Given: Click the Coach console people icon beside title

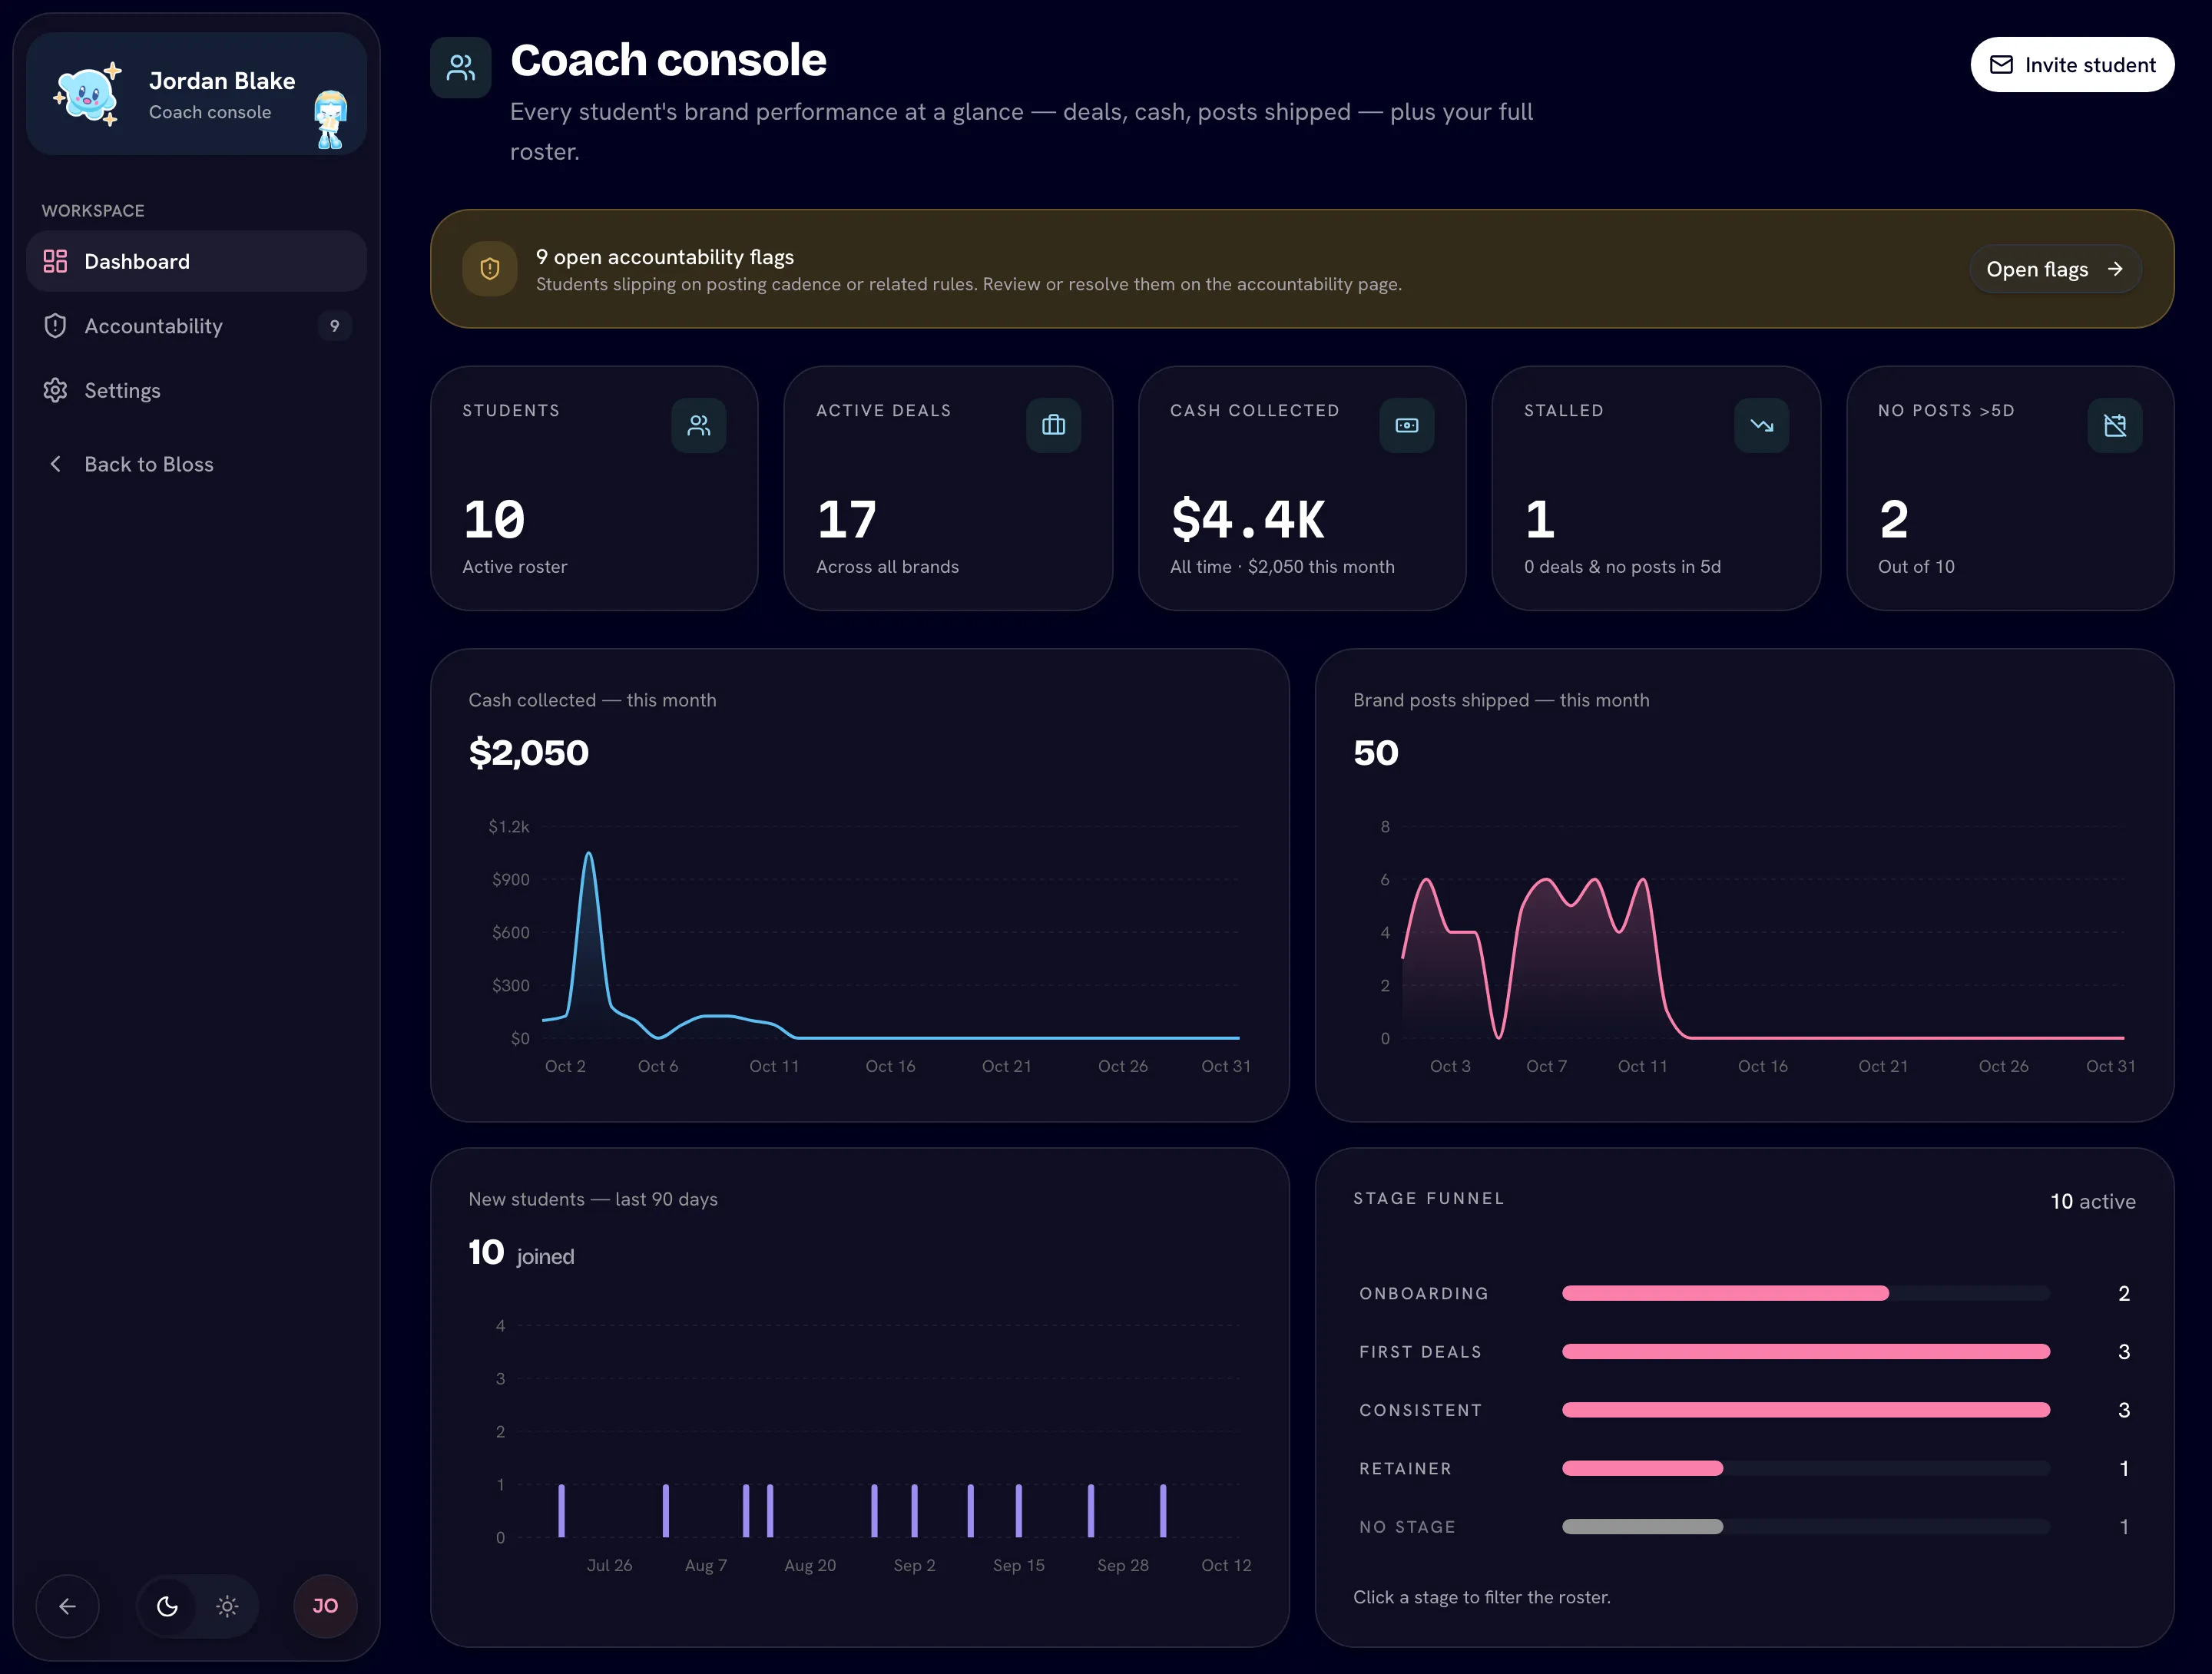Looking at the screenshot, I should coord(460,67).
